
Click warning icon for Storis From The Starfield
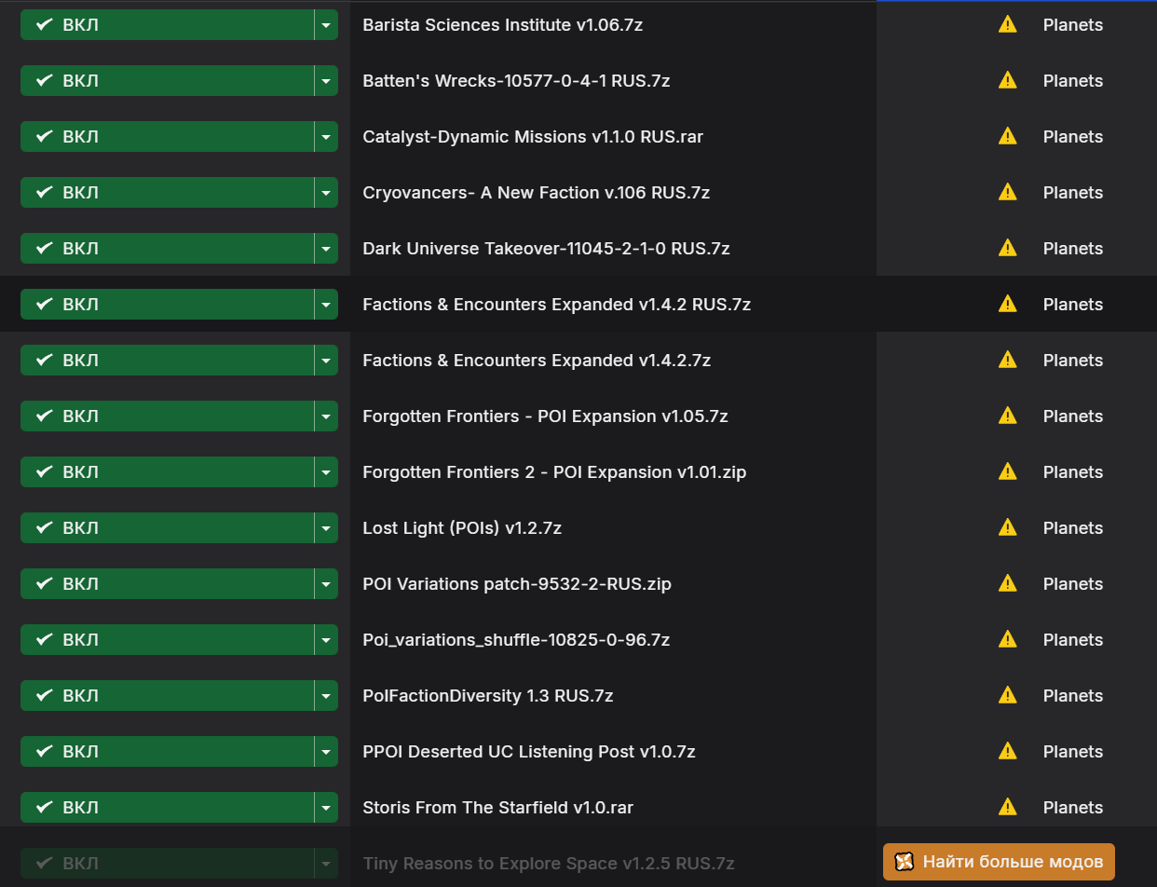click(1007, 807)
